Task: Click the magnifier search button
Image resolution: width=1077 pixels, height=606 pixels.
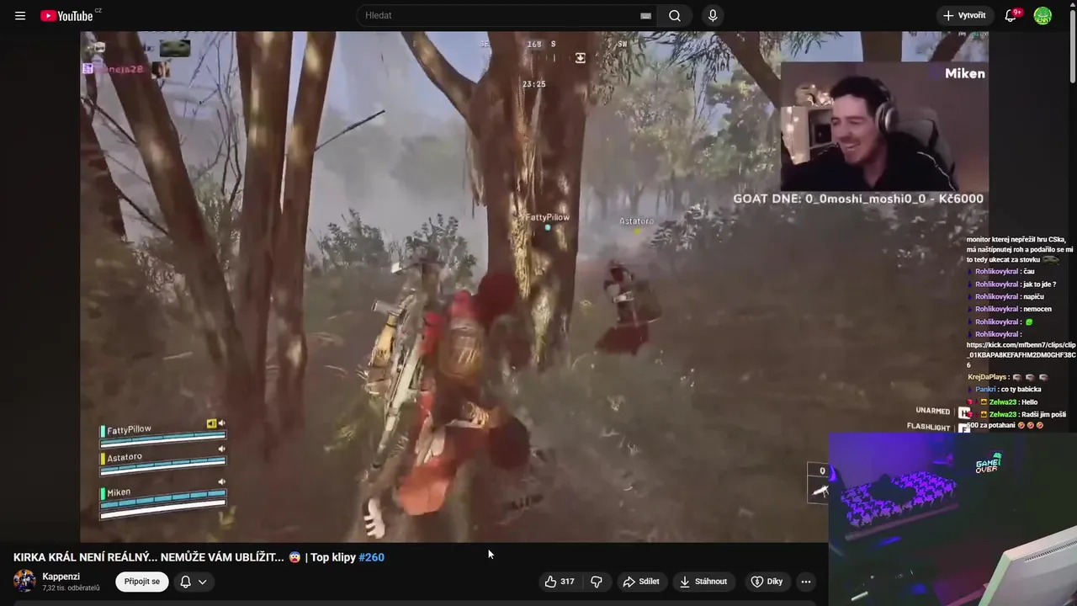Action: click(675, 16)
